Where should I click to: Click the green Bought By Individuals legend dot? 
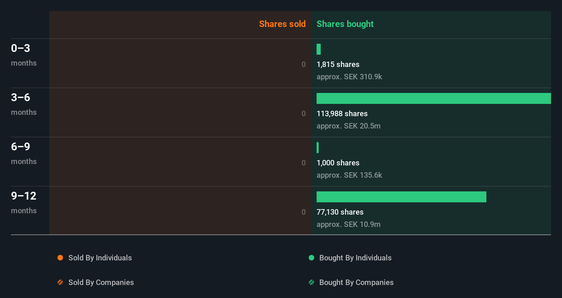pyautogui.click(x=311, y=258)
